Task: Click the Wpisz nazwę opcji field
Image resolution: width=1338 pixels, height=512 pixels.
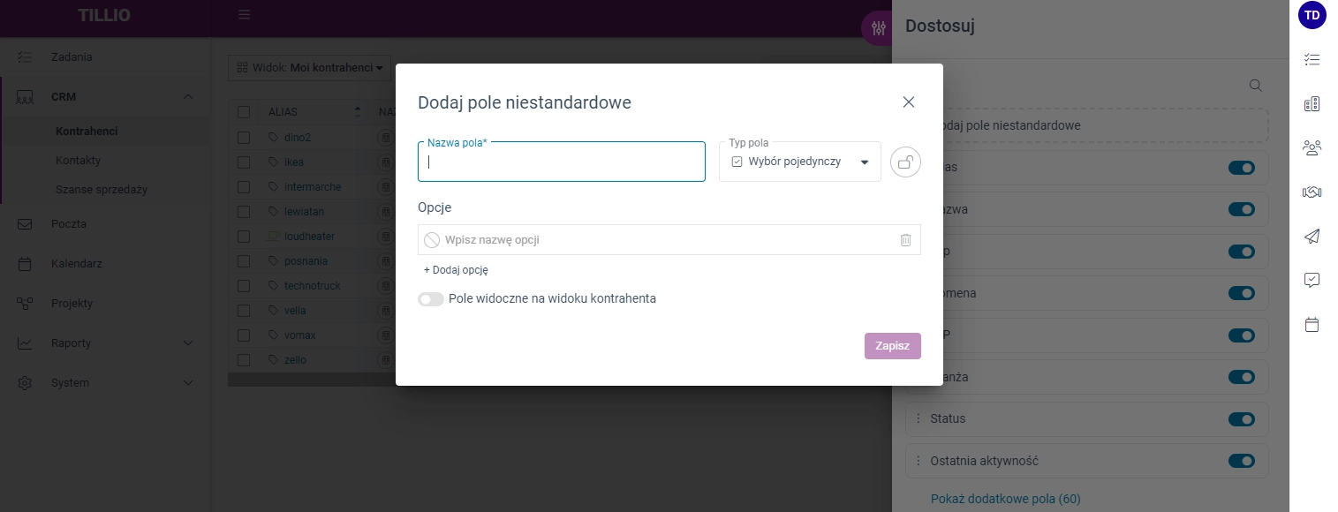Action: coord(669,240)
